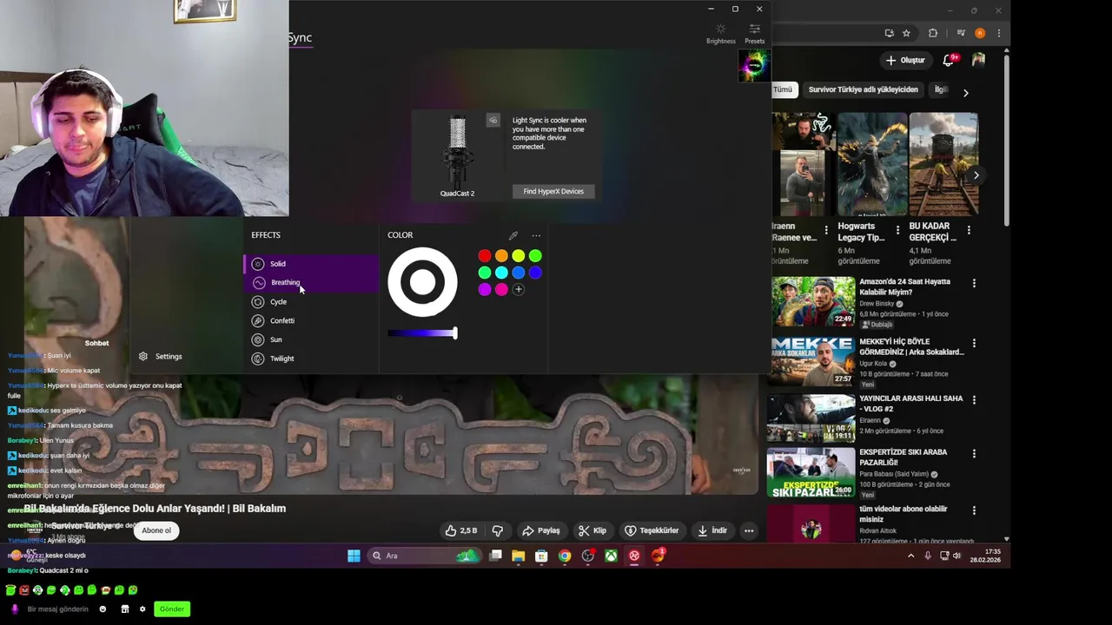This screenshot has width=1112, height=625.
Task: Click the İndir download button
Action: (x=712, y=530)
